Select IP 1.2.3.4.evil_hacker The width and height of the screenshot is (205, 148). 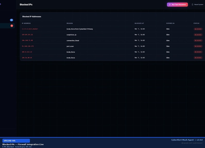click(x=30, y=29)
